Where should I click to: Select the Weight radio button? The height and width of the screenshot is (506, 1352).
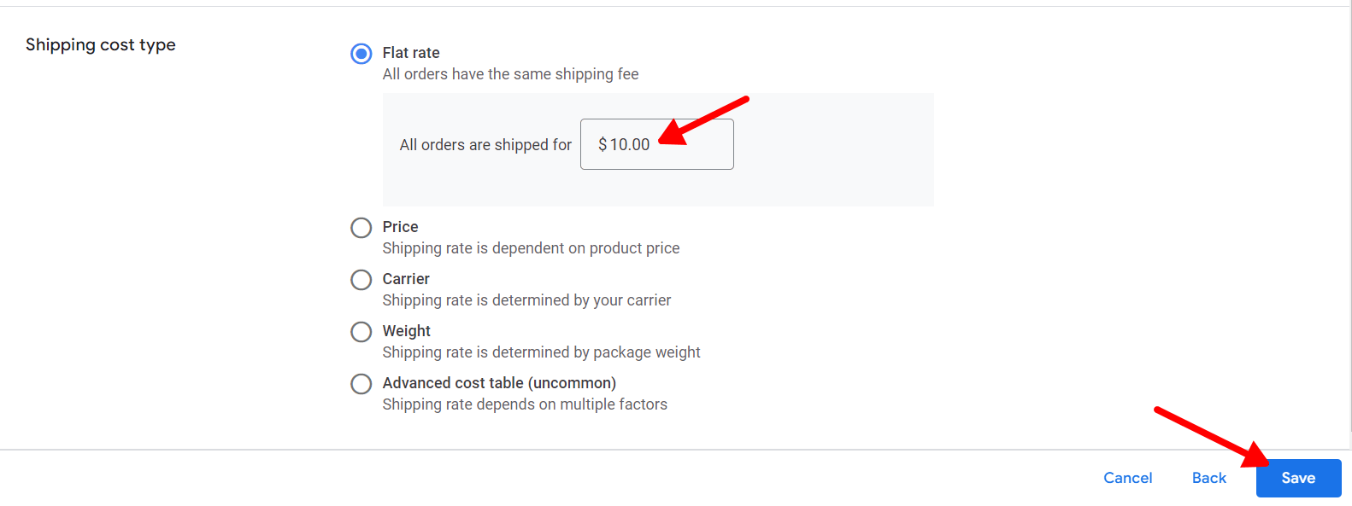(361, 332)
